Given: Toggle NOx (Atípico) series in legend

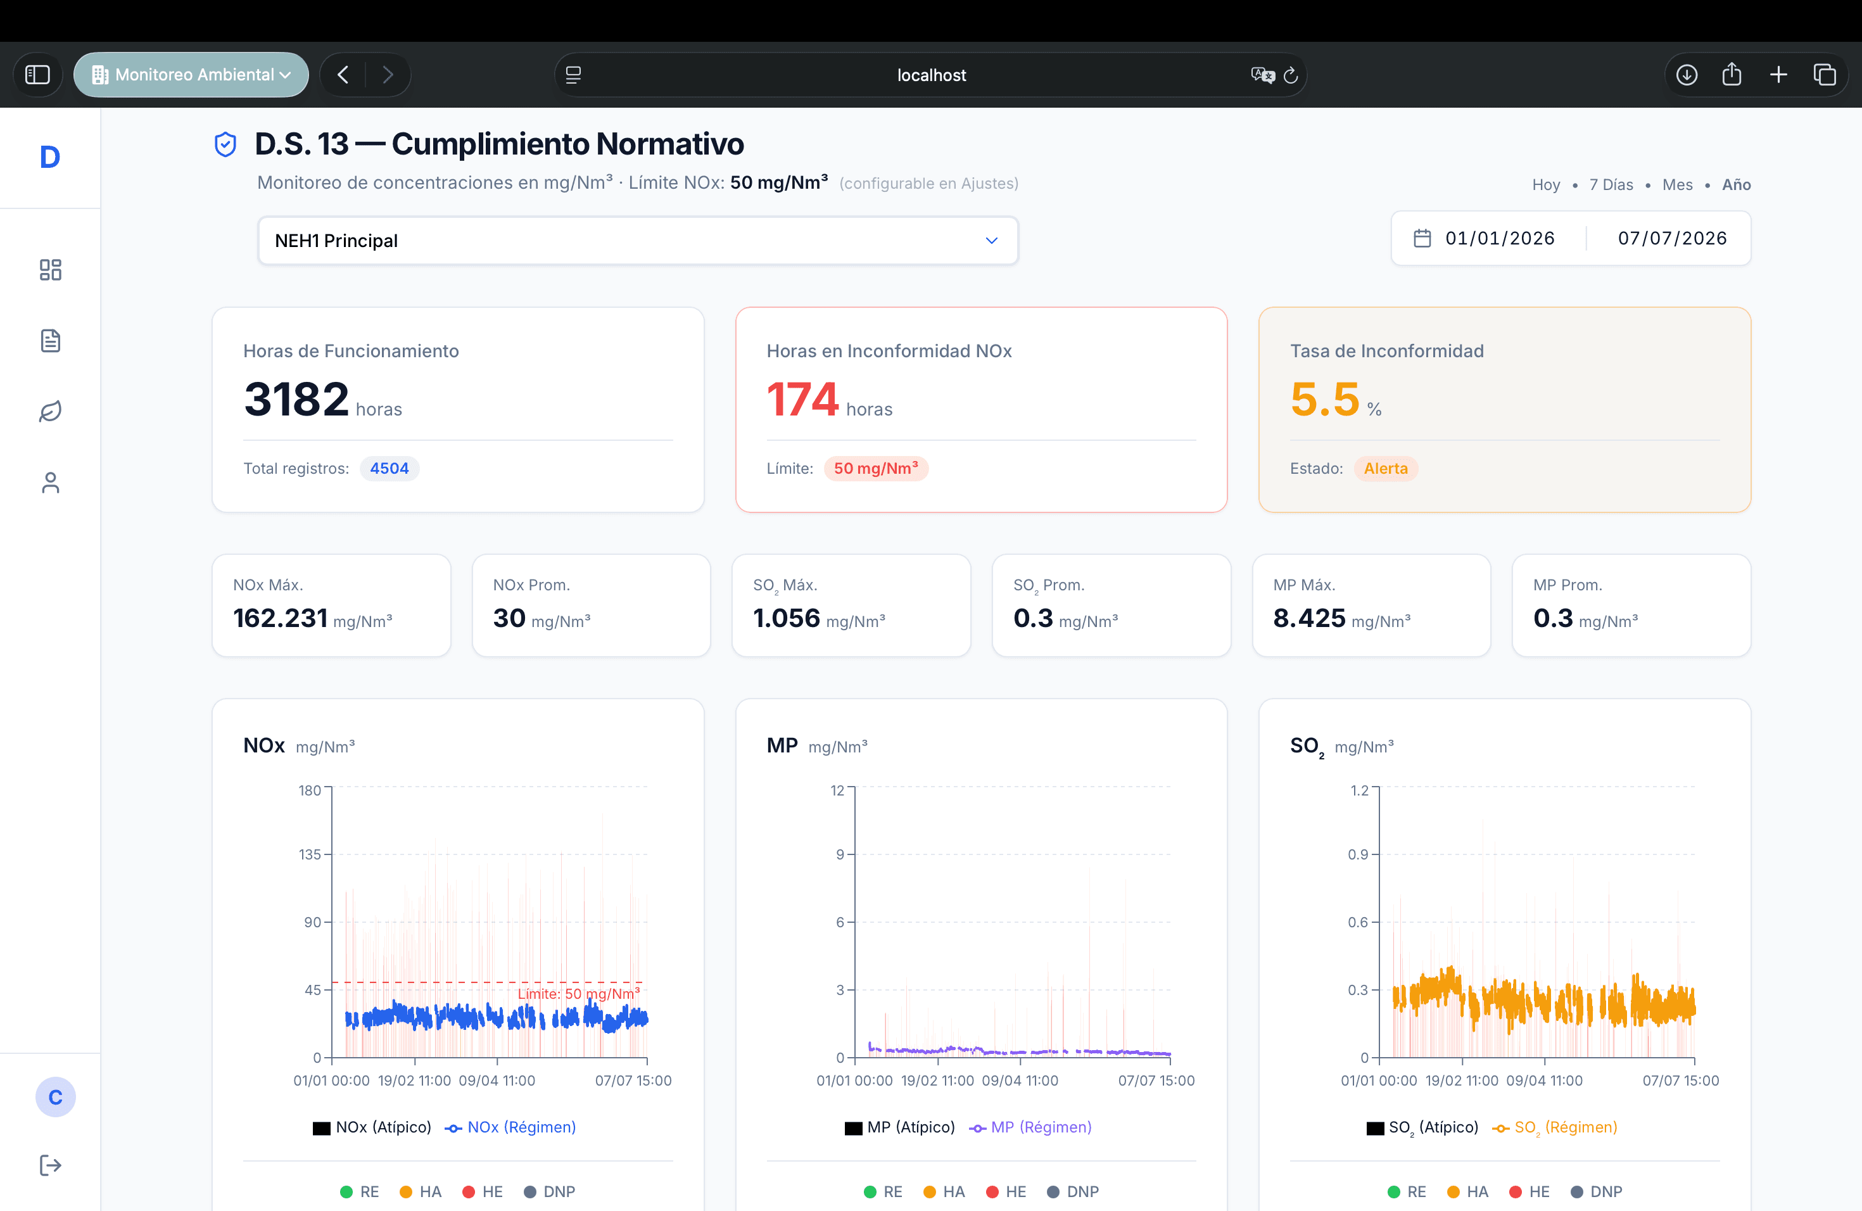Looking at the screenshot, I should (372, 1127).
